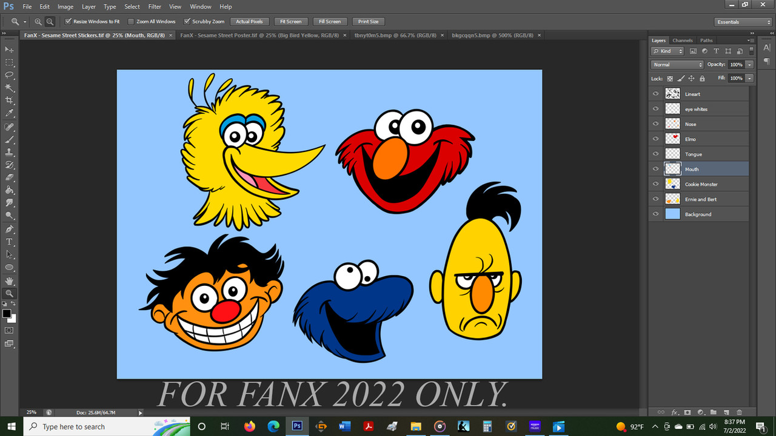776x436 pixels.
Task: Open the Filter menu
Action: tap(155, 7)
